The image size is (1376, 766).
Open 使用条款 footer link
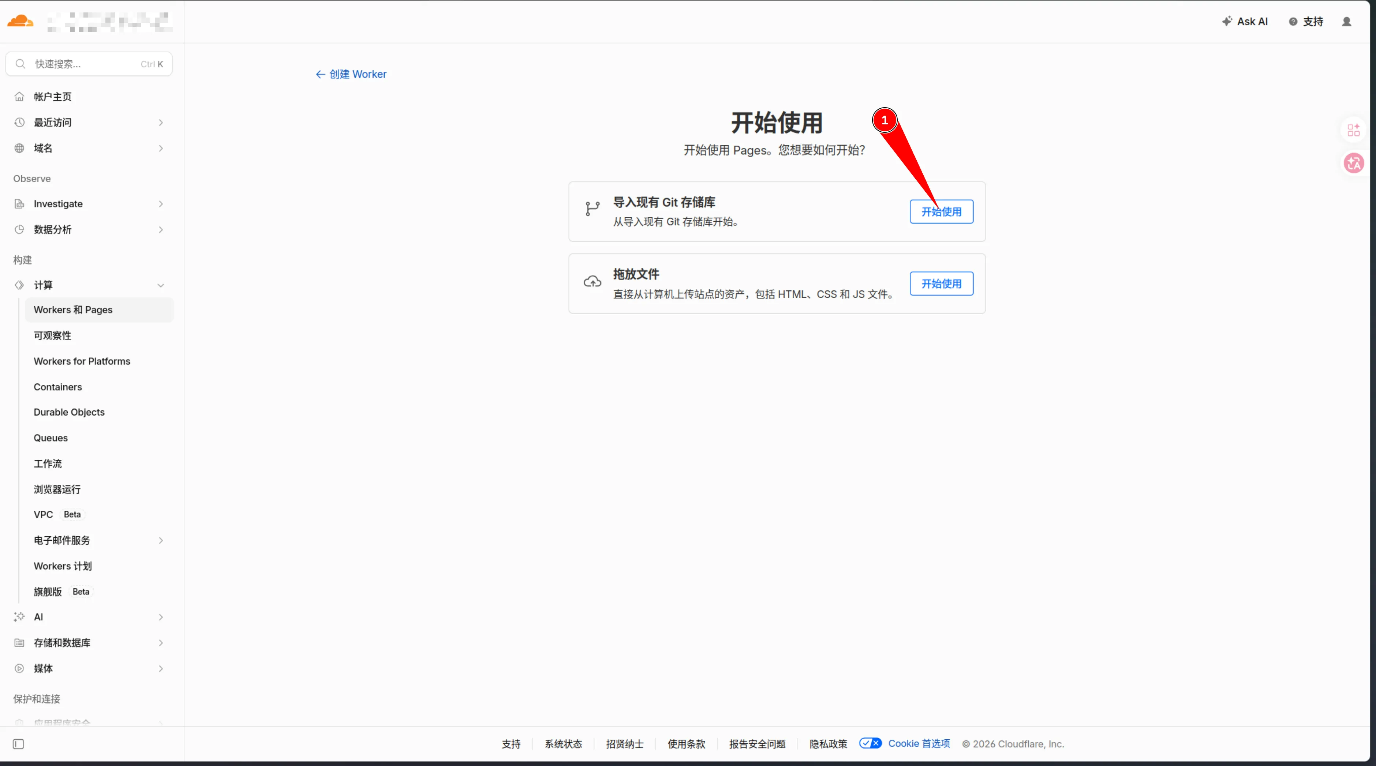point(686,744)
